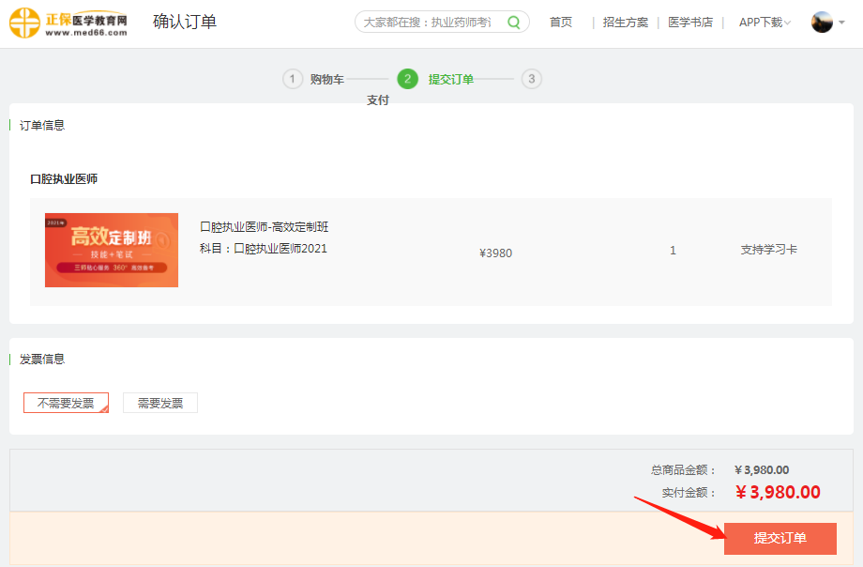
Task: Select the 不需要发票 option
Action: [66, 403]
